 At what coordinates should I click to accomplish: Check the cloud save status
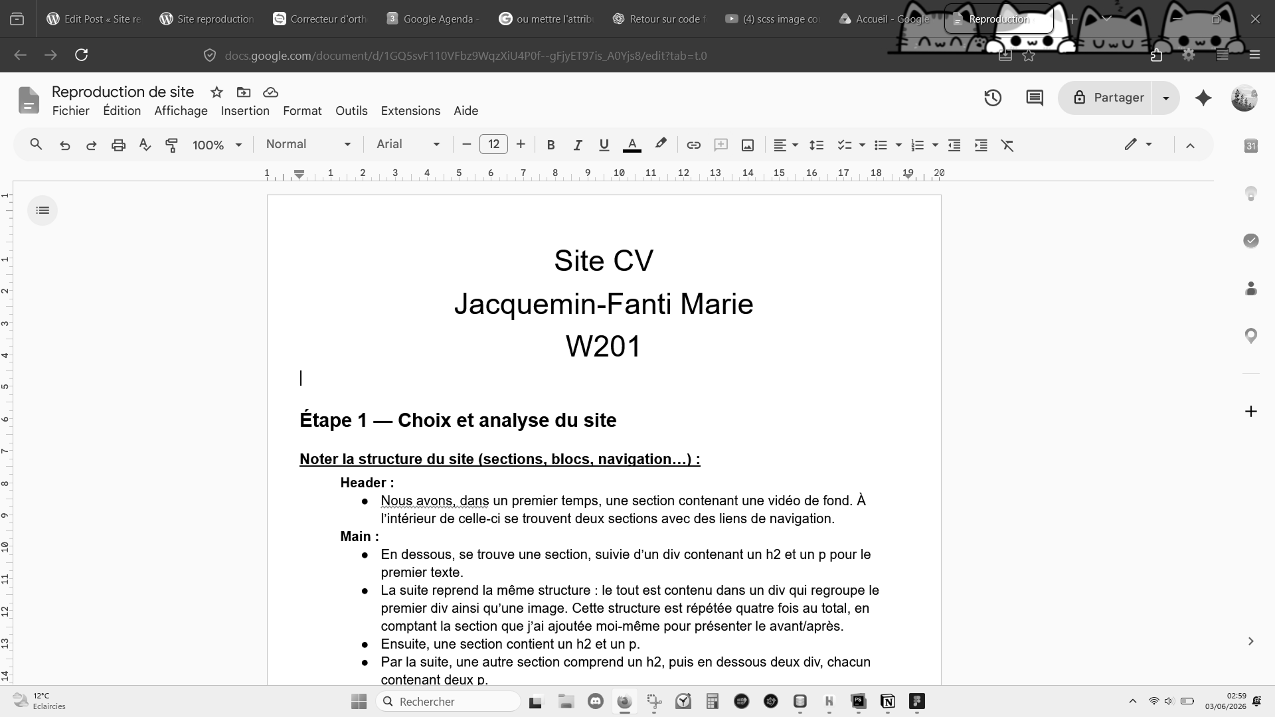click(x=270, y=92)
